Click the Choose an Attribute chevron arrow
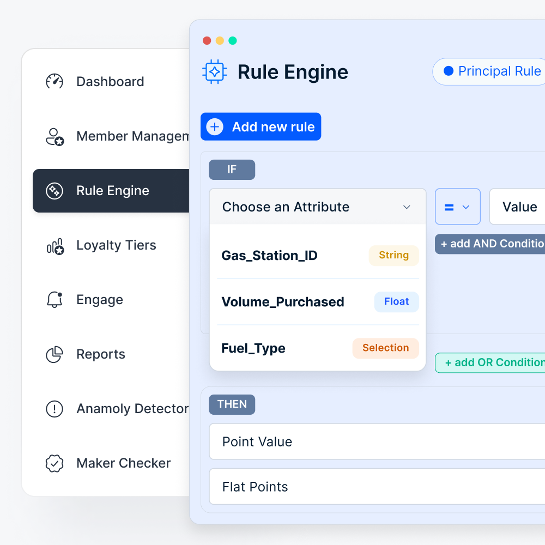The width and height of the screenshot is (545, 545). coord(407,207)
